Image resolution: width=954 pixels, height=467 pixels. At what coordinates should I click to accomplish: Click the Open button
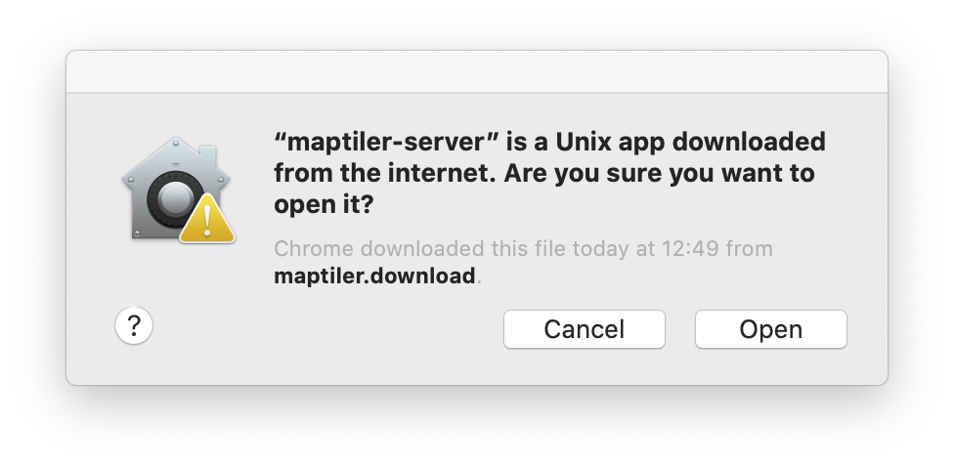[770, 329]
